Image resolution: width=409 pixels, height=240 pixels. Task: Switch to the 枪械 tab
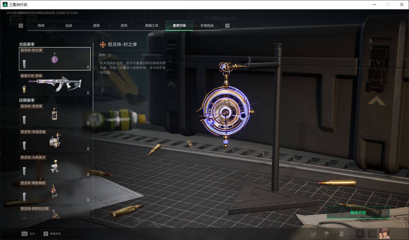(41, 25)
